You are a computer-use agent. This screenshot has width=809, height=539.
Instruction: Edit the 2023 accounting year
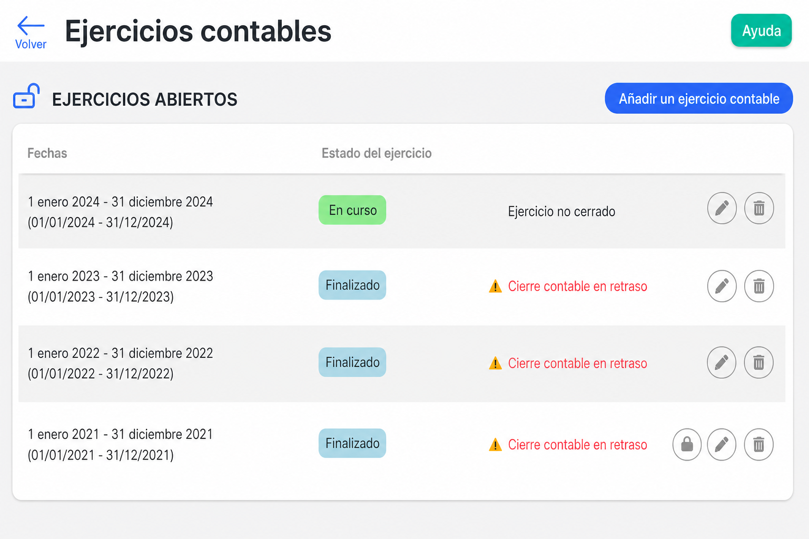(x=722, y=286)
